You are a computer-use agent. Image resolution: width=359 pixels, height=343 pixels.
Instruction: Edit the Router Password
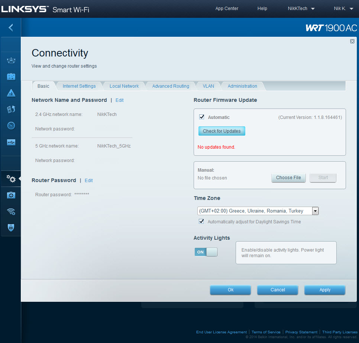88,181
